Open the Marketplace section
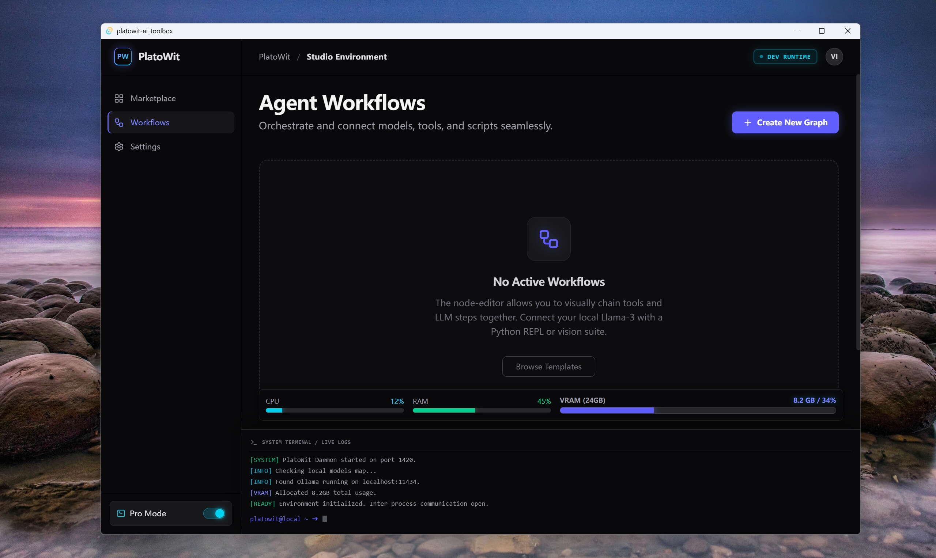Viewport: 936px width, 558px height. click(171, 99)
